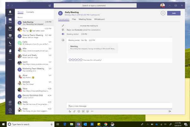This screenshot has width=190, height=127.
Task: Send message with the arrow icon
Action: [x=170, y=111]
